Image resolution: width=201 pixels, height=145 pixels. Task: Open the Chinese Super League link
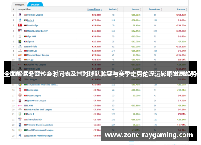38,55
